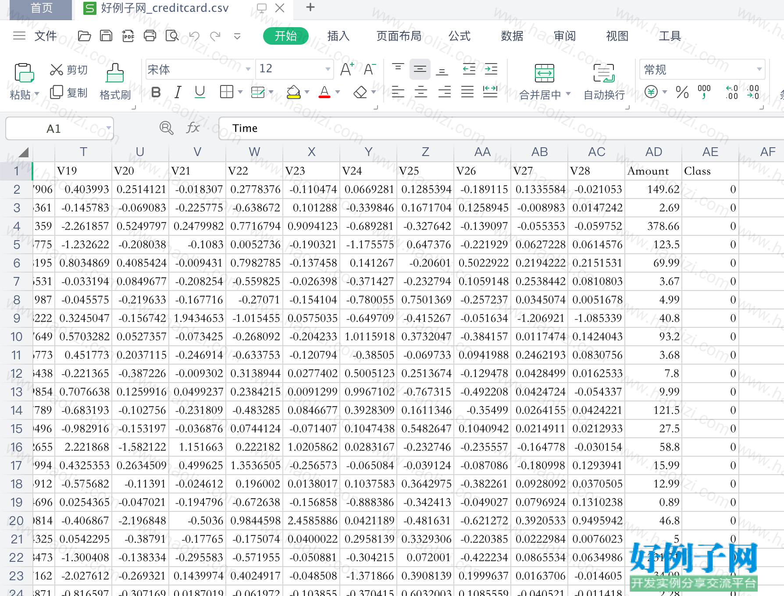Screen dimensions: 784x596
Task: Select column AD header
Action: pos(653,152)
